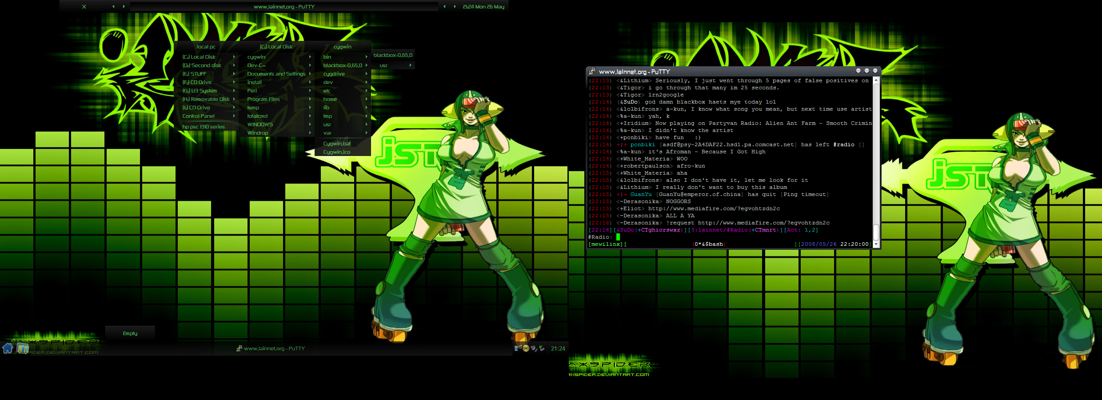Click the #Radio input line in PuTTY

click(730, 237)
